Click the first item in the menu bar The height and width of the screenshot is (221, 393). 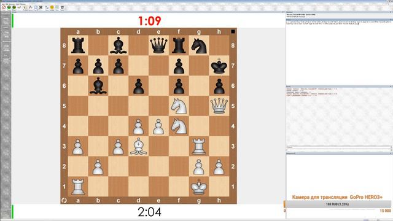[3, 4]
